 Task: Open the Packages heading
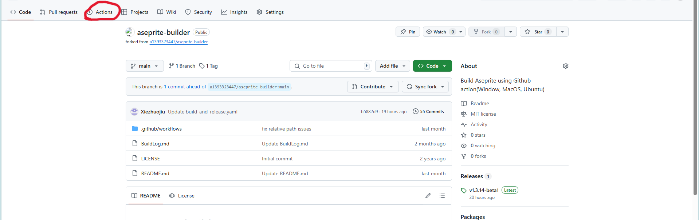(x=473, y=217)
